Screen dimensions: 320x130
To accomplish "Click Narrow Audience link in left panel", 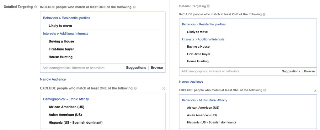I will 53,80.
